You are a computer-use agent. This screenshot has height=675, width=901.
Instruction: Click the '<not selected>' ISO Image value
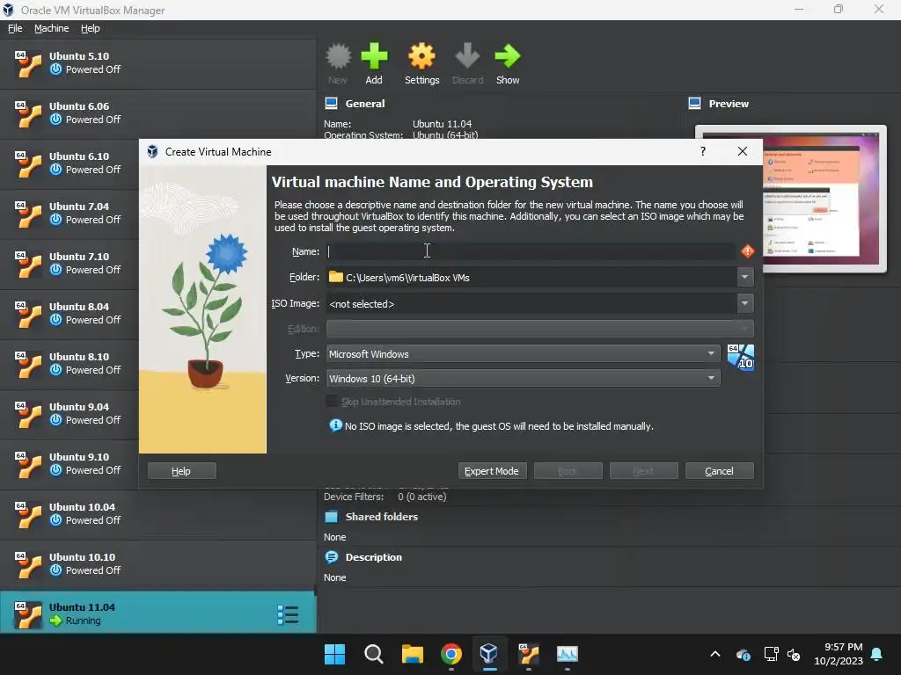[362, 303]
